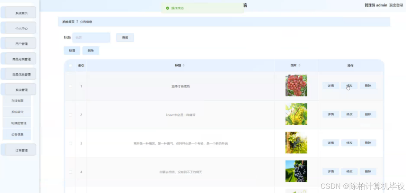This screenshot has height=193, width=406.
Task: Select 公告信息 submenu item
Action: coord(17,134)
